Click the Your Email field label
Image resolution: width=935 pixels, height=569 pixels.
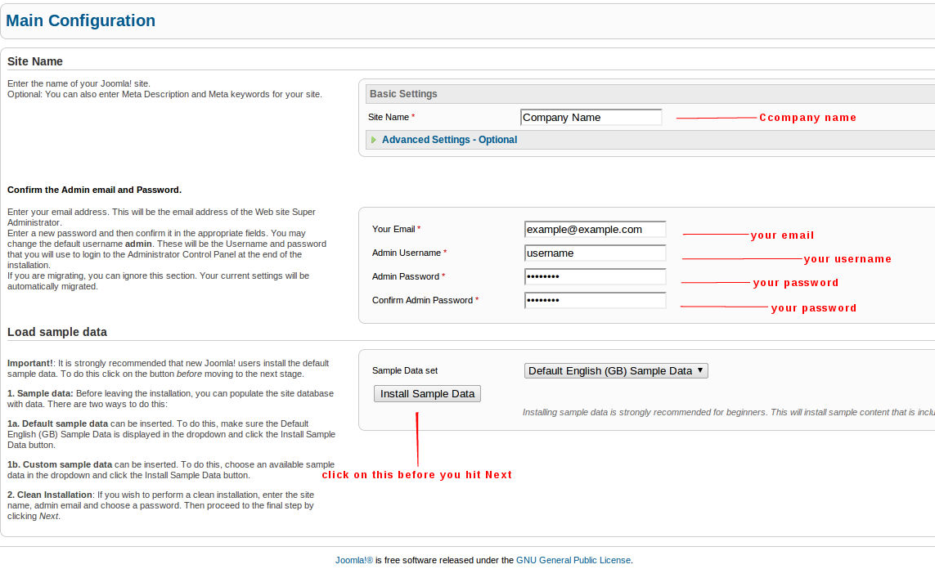click(x=393, y=230)
